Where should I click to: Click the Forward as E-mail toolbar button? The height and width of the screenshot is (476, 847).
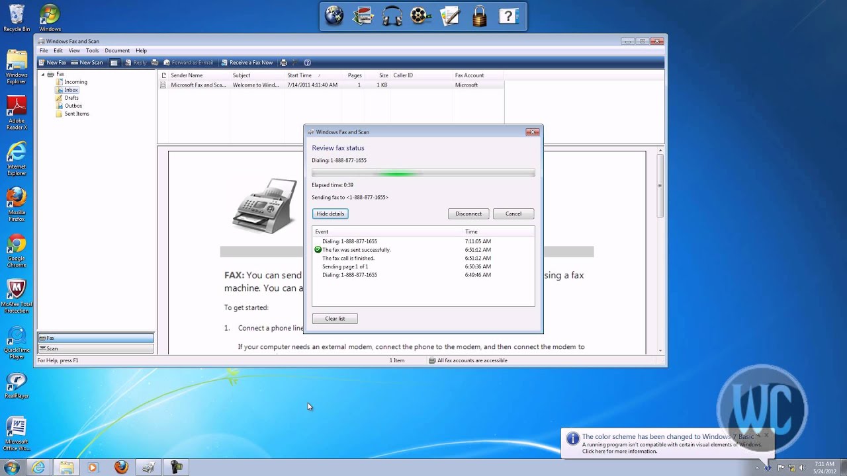pos(188,63)
